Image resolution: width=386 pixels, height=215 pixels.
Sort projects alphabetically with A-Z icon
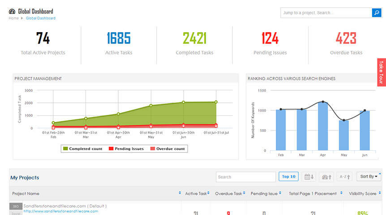click(345, 177)
